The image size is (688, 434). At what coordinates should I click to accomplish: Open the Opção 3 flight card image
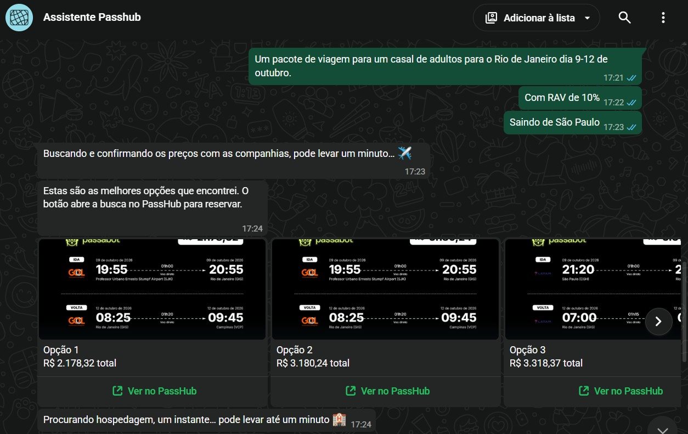(593, 289)
